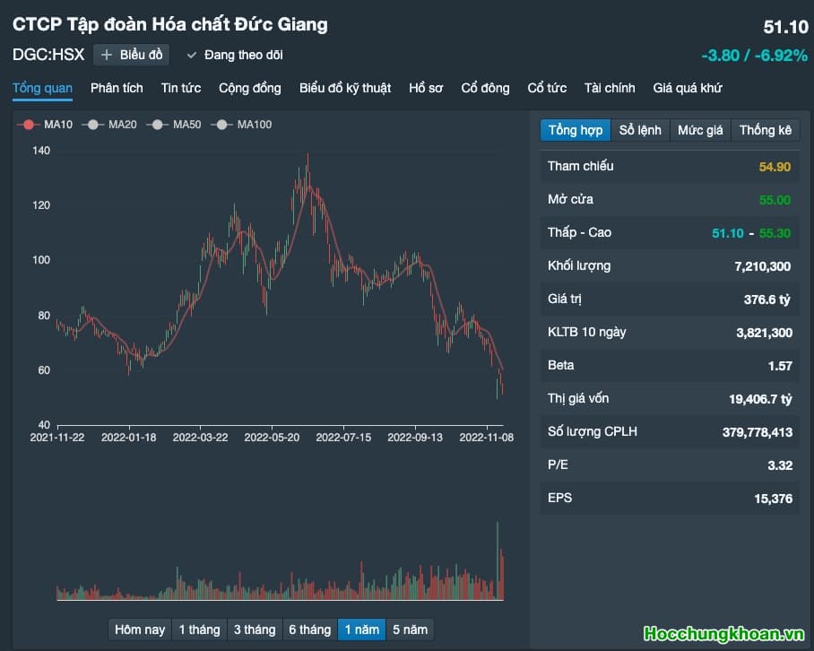
Task: Open the Phân tích tab
Action: (x=117, y=88)
